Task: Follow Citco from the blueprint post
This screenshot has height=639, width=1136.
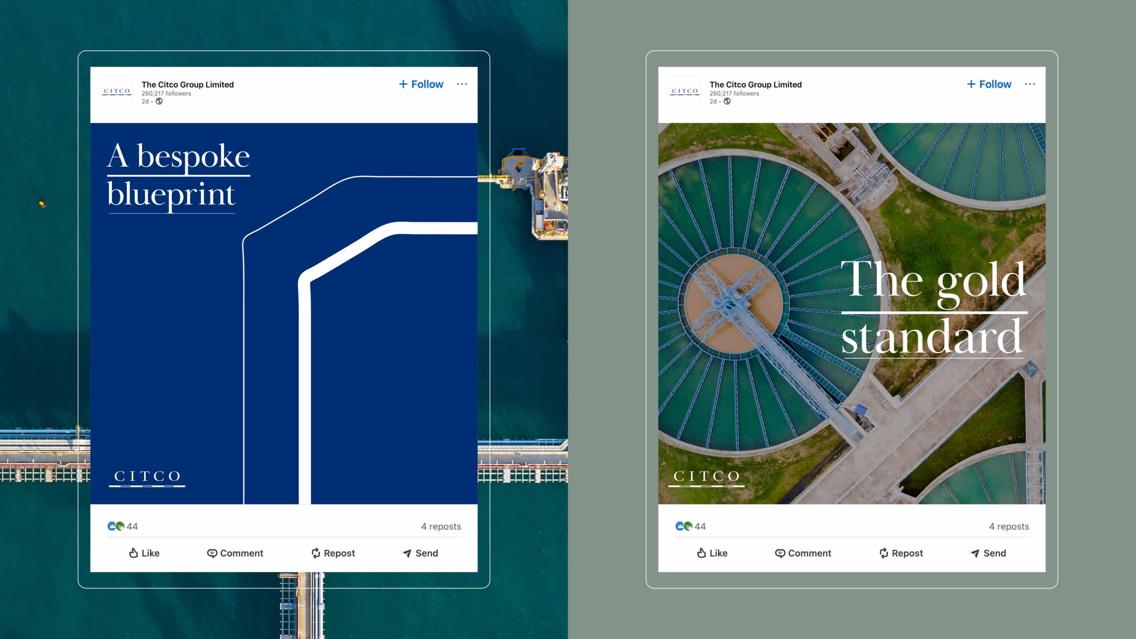Action: point(421,84)
